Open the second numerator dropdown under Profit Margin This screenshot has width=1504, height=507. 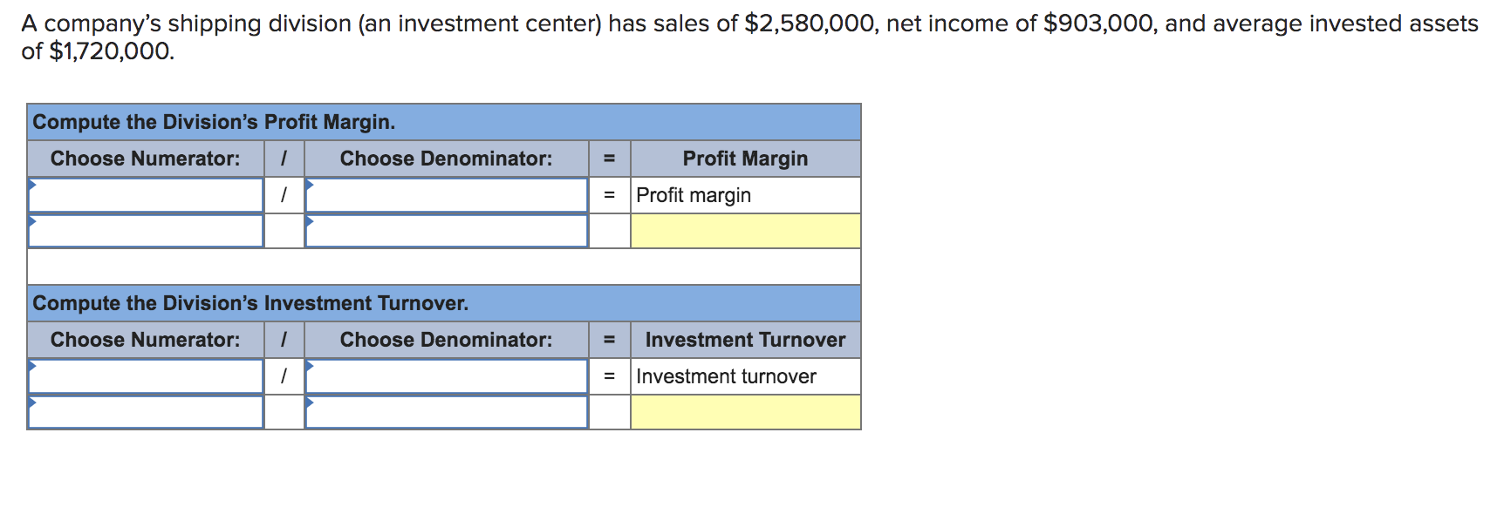[x=145, y=231]
